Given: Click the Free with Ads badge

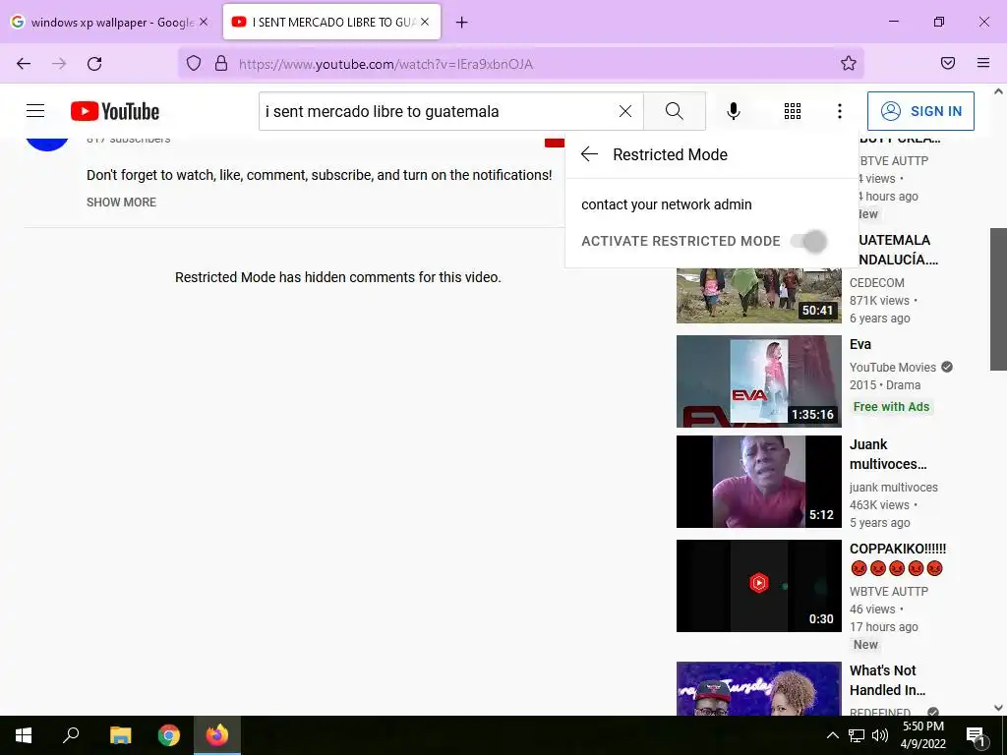Looking at the screenshot, I should [x=891, y=406].
